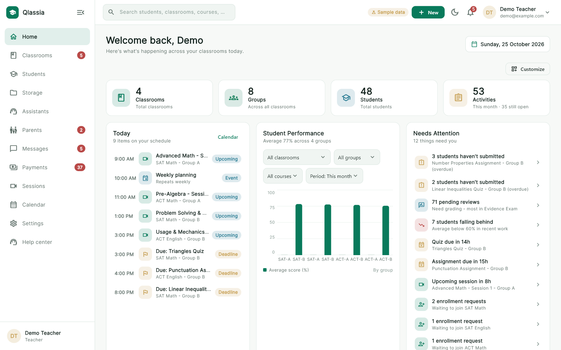The image size is (561, 350).
Task: Open Classrooms in the sidebar
Action: (x=47, y=55)
